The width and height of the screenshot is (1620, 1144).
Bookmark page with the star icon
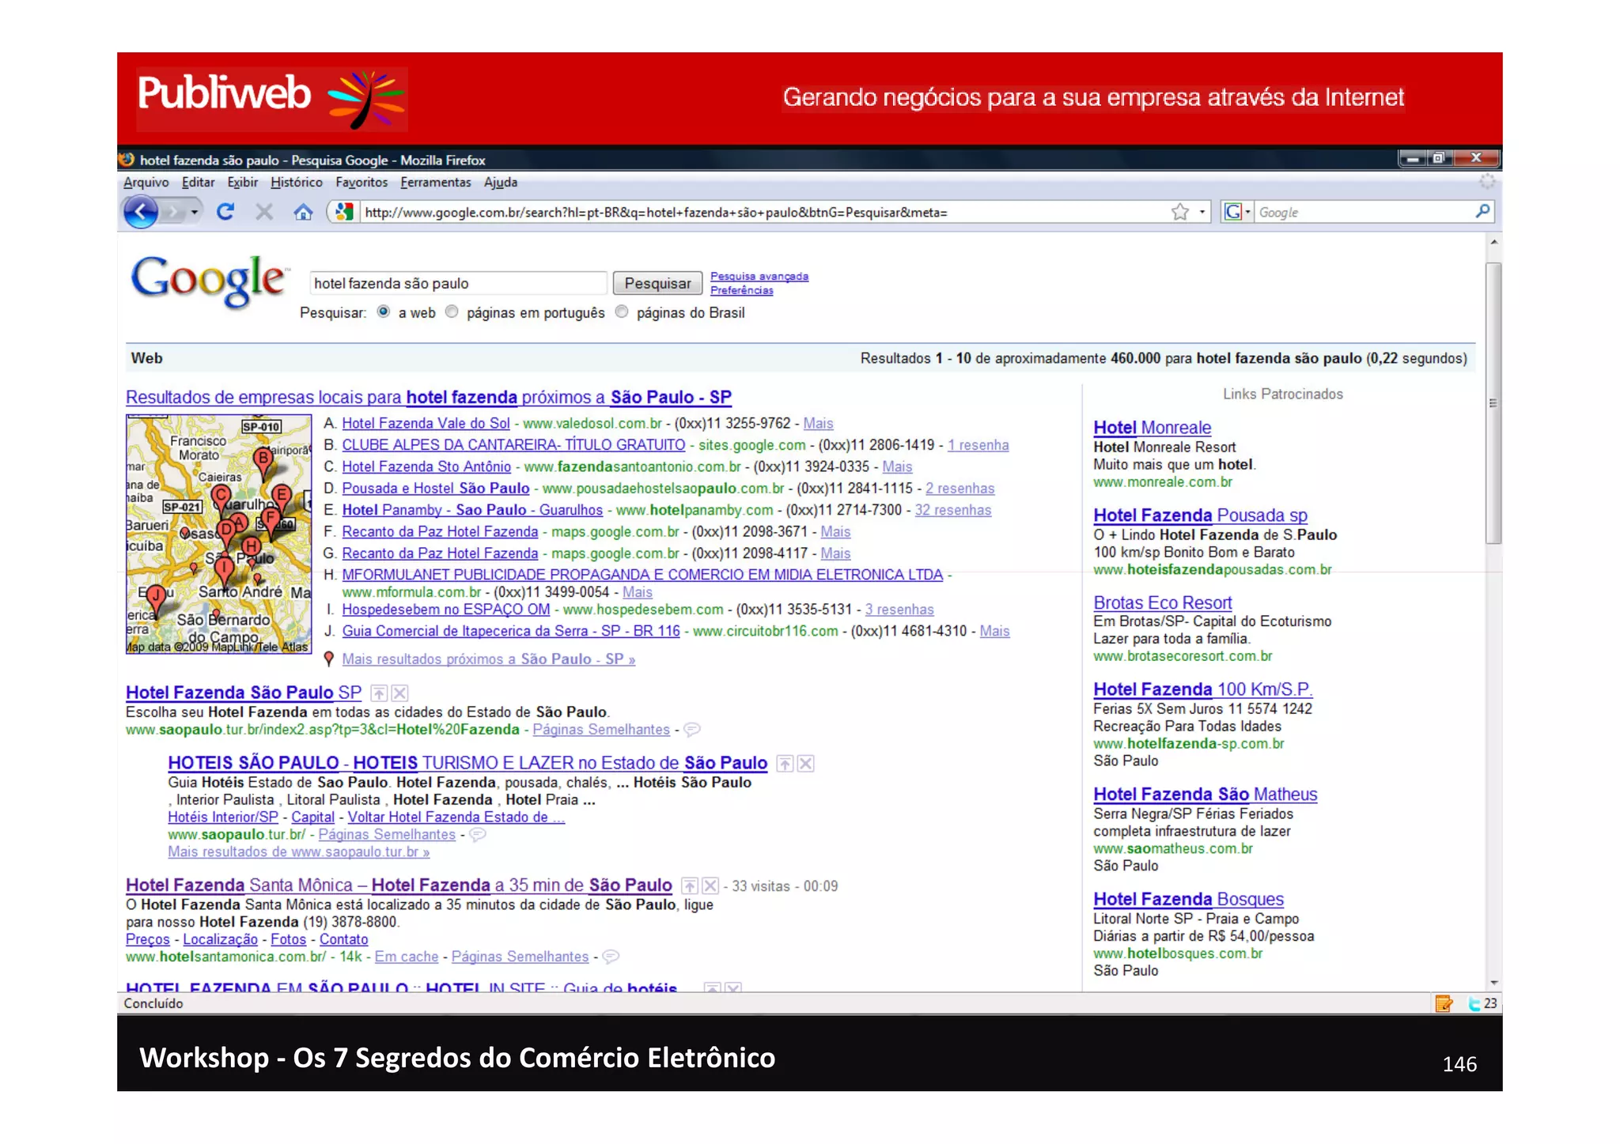(x=1180, y=212)
